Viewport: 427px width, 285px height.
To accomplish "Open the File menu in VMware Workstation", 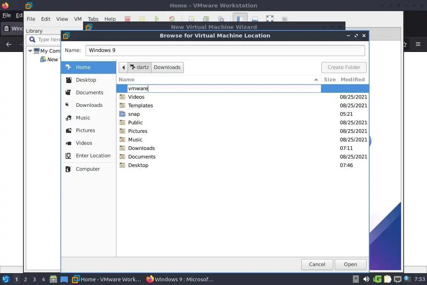I will (x=31, y=19).
